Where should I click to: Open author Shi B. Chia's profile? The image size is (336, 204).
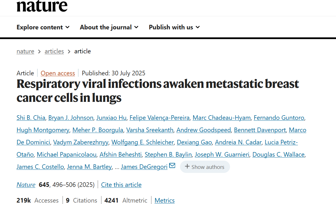coord(31,118)
